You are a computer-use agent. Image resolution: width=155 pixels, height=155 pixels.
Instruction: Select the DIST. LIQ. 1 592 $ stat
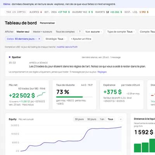pyautogui.click(x=136, y=12)
